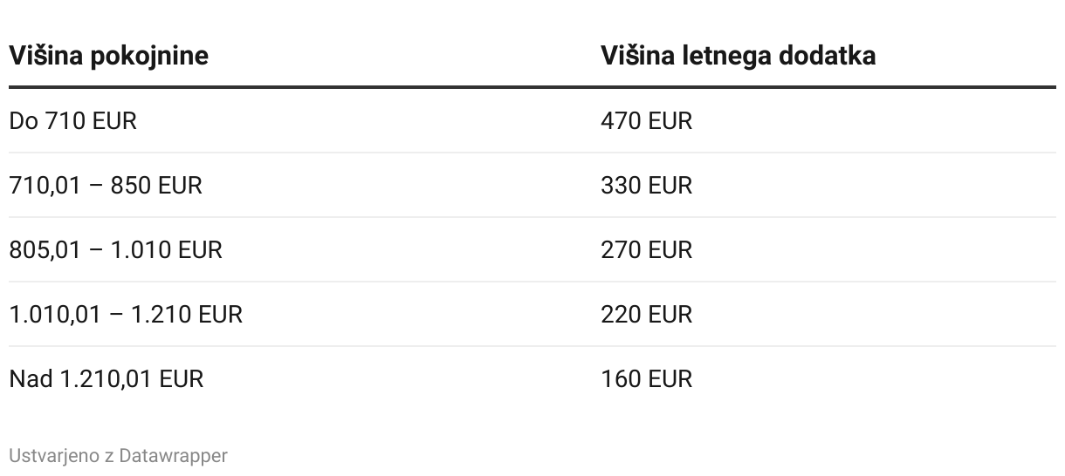Click the separator below 'Do 710 EUR' row
Image resolution: width=1065 pixels, height=476 pixels.
[532, 153]
